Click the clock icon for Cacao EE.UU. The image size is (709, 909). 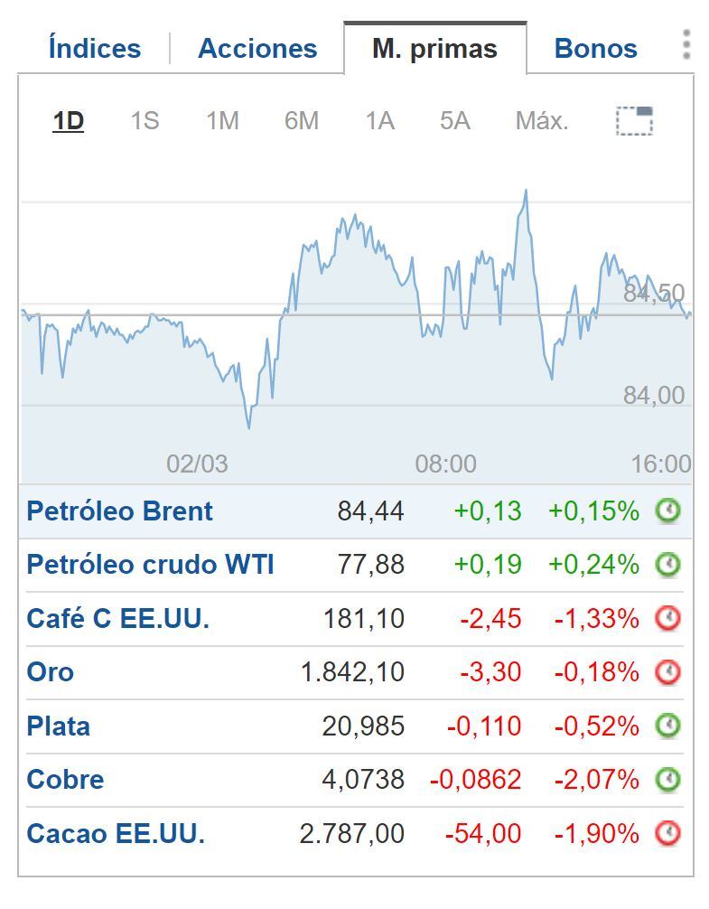(667, 832)
